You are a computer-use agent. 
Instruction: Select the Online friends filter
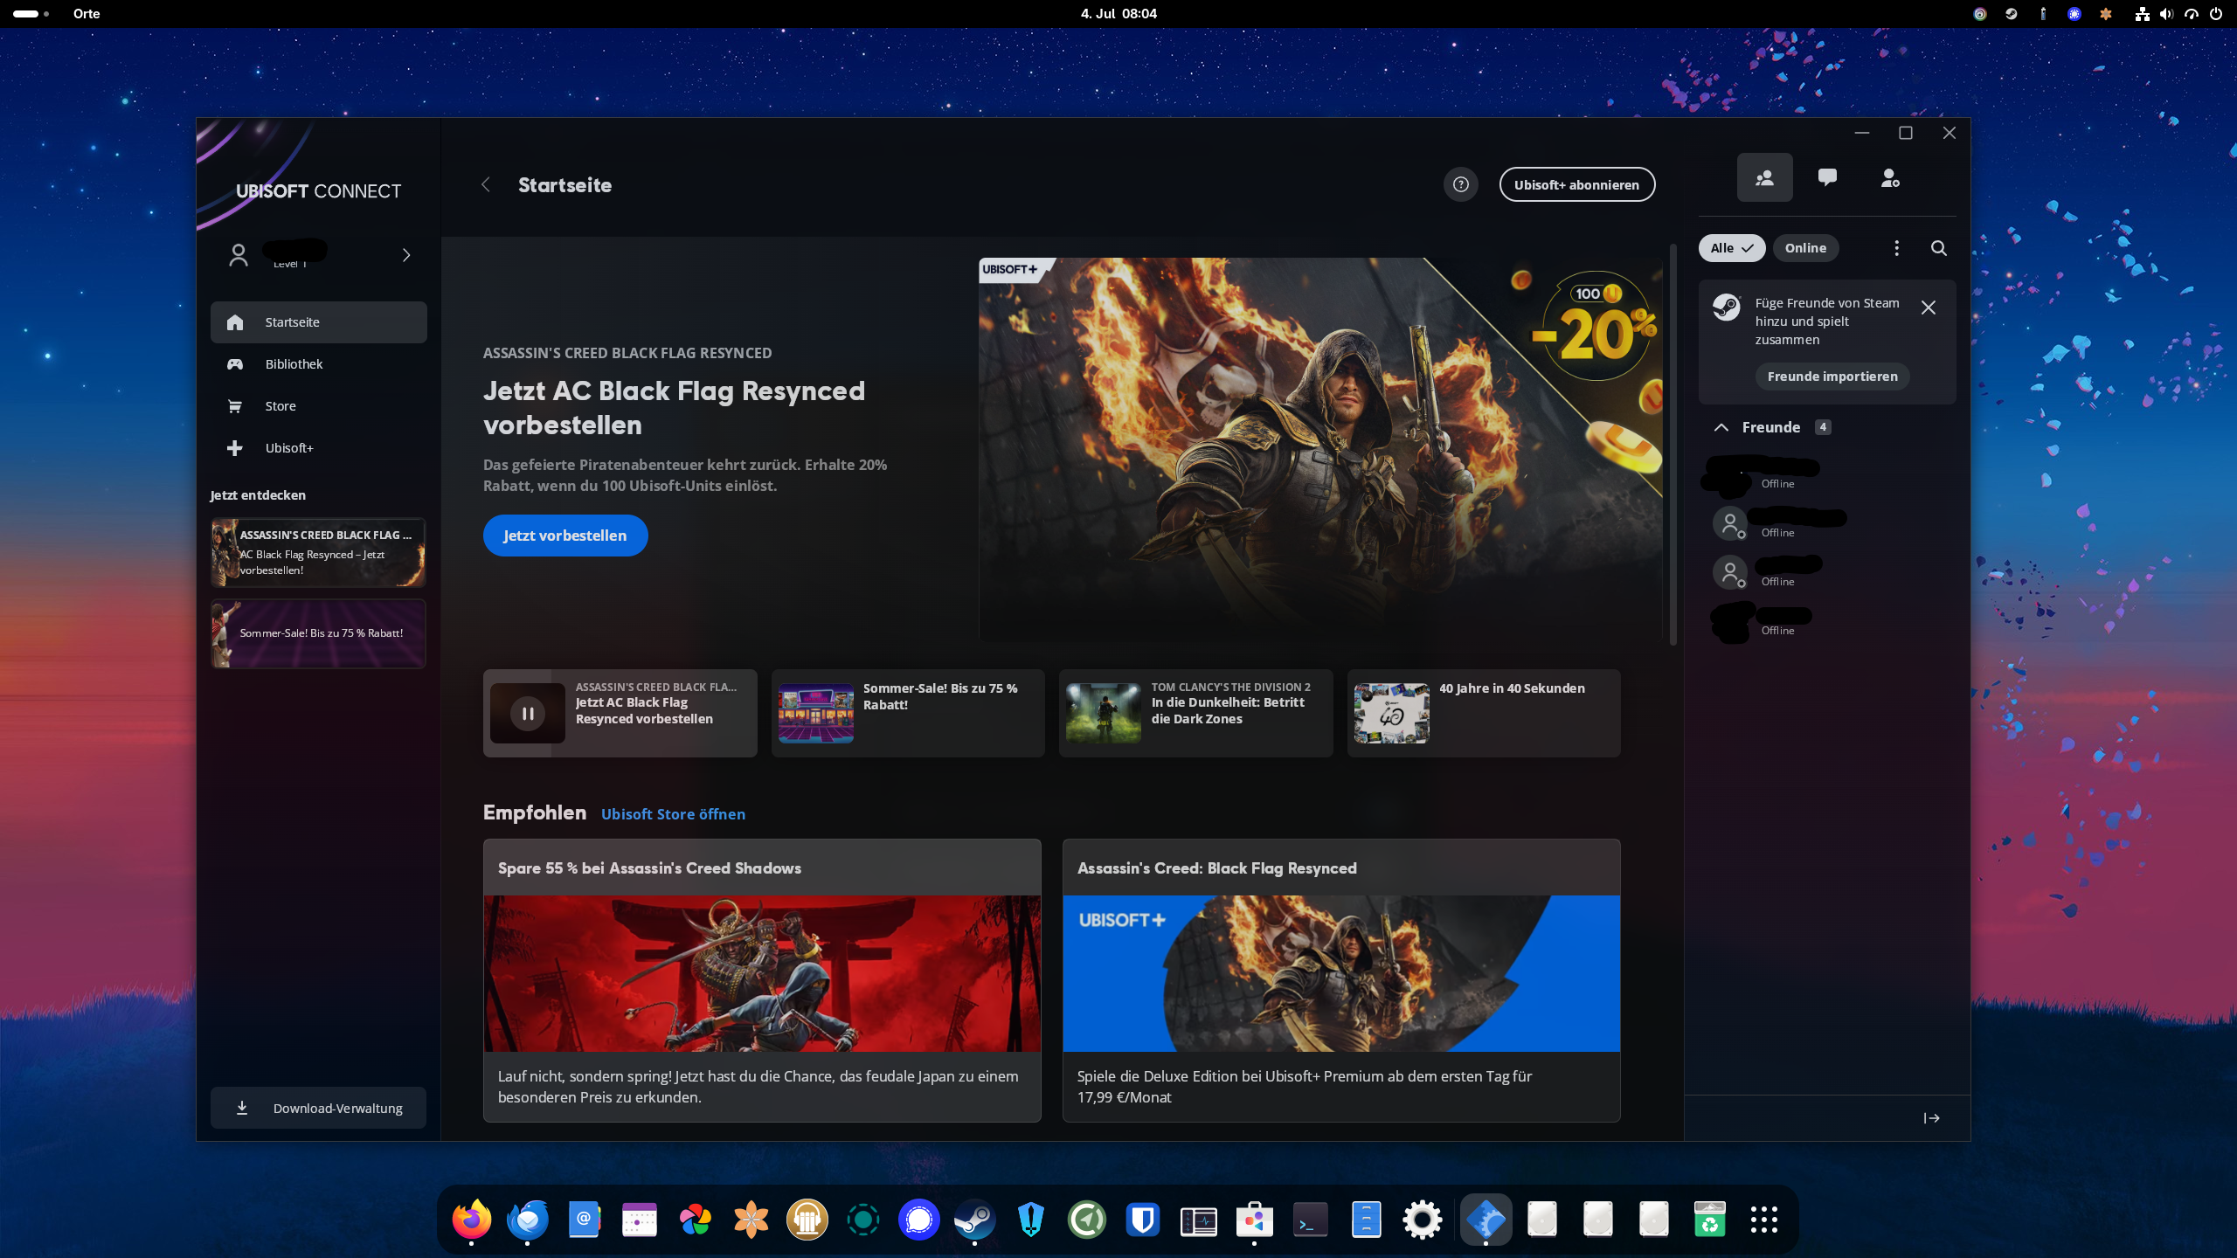1805,248
